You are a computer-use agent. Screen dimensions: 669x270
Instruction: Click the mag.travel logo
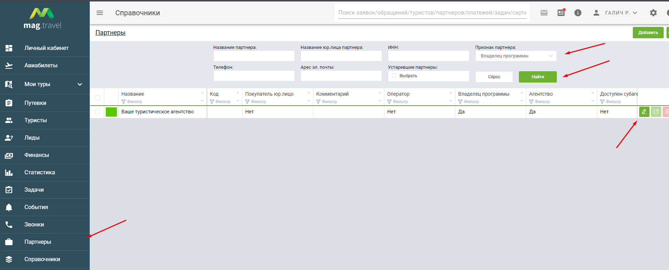(42, 18)
